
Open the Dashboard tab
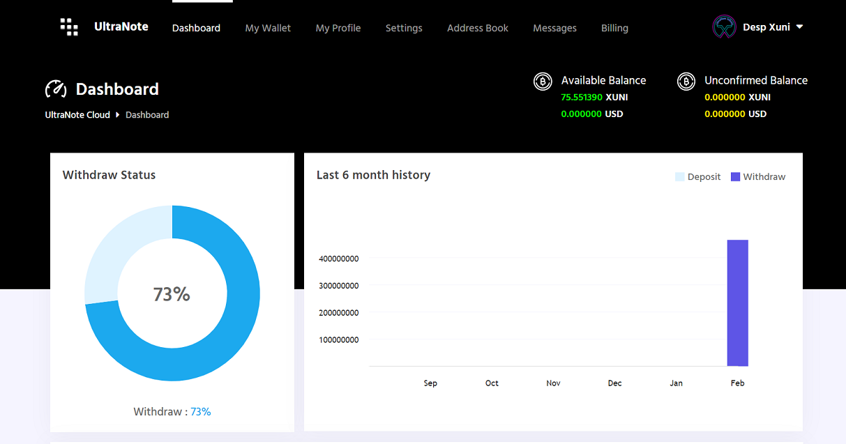[x=196, y=28]
